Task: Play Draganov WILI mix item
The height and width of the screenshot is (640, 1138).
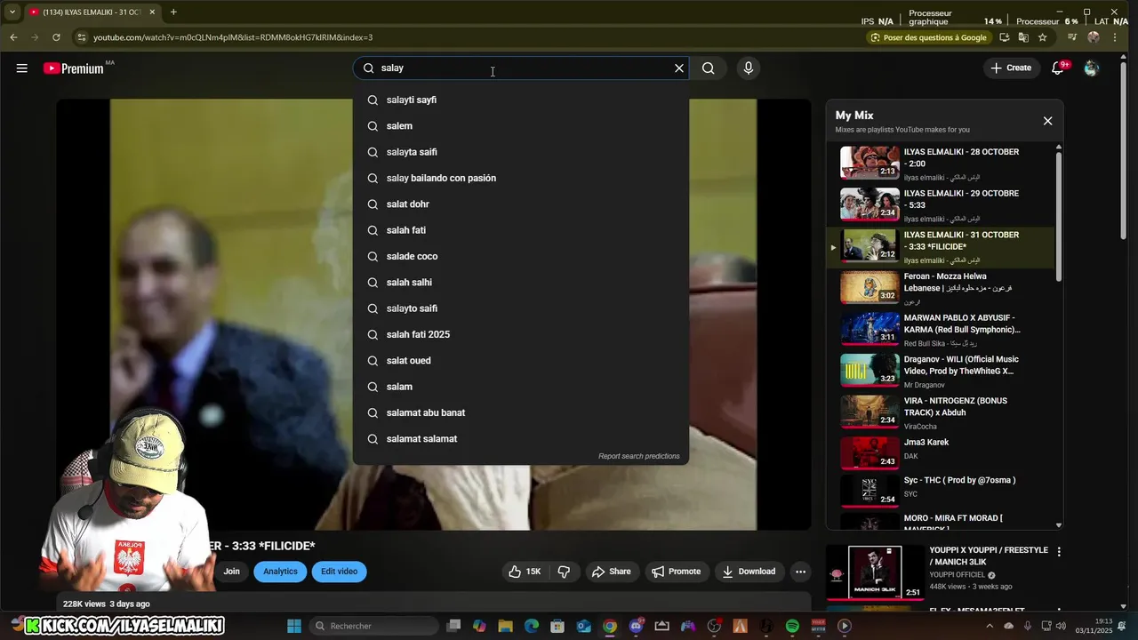Action: [x=942, y=371]
